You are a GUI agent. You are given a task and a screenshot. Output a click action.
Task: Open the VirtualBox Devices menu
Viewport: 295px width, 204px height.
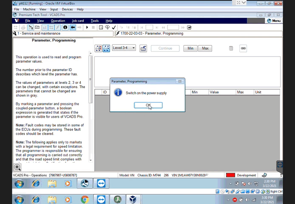pyautogui.click(x=67, y=9)
